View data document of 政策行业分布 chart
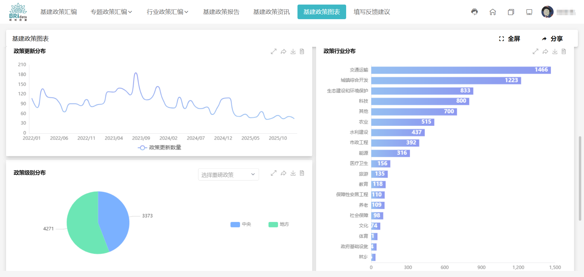 click(564, 51)
